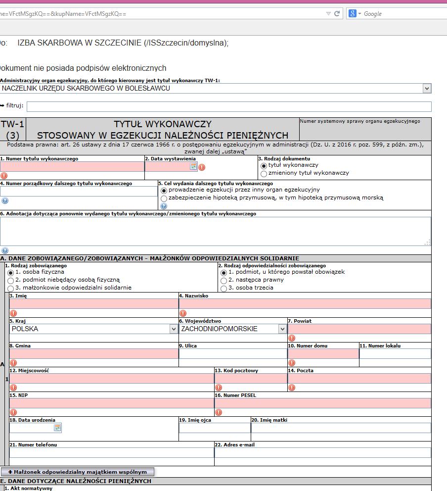Click error icon under Kod pocztowy field
447x491 pixels.
pyautogui.click(x=219, y=388)
